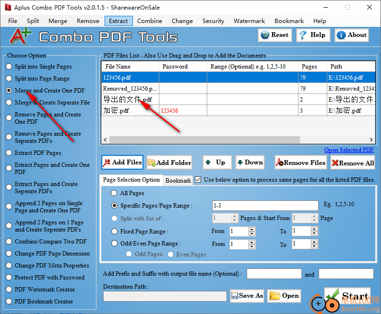Viewport: 381px width, 314px height.
Task: Move selected file Up
Action: pyautogui.click(x=217, y=163)
